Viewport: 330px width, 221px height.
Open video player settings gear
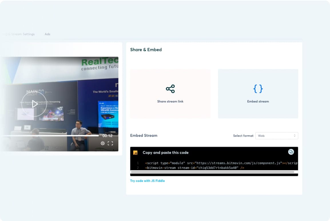click(x=102, y=143)
